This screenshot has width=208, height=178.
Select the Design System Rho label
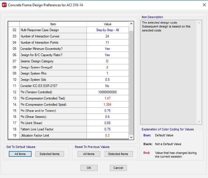[53, 73]
